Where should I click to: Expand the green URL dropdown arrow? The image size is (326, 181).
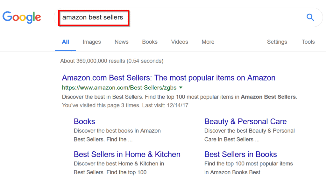point(181,88)
